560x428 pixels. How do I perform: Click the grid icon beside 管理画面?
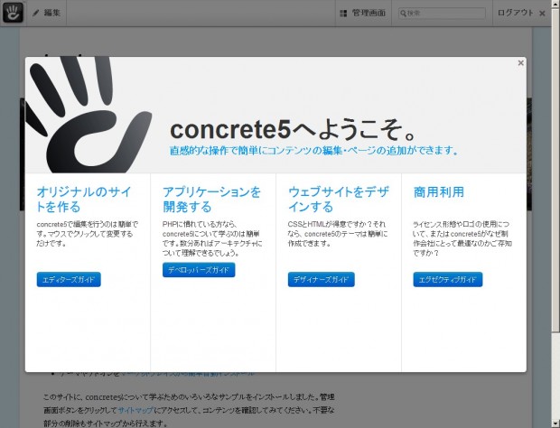[343, 14]
